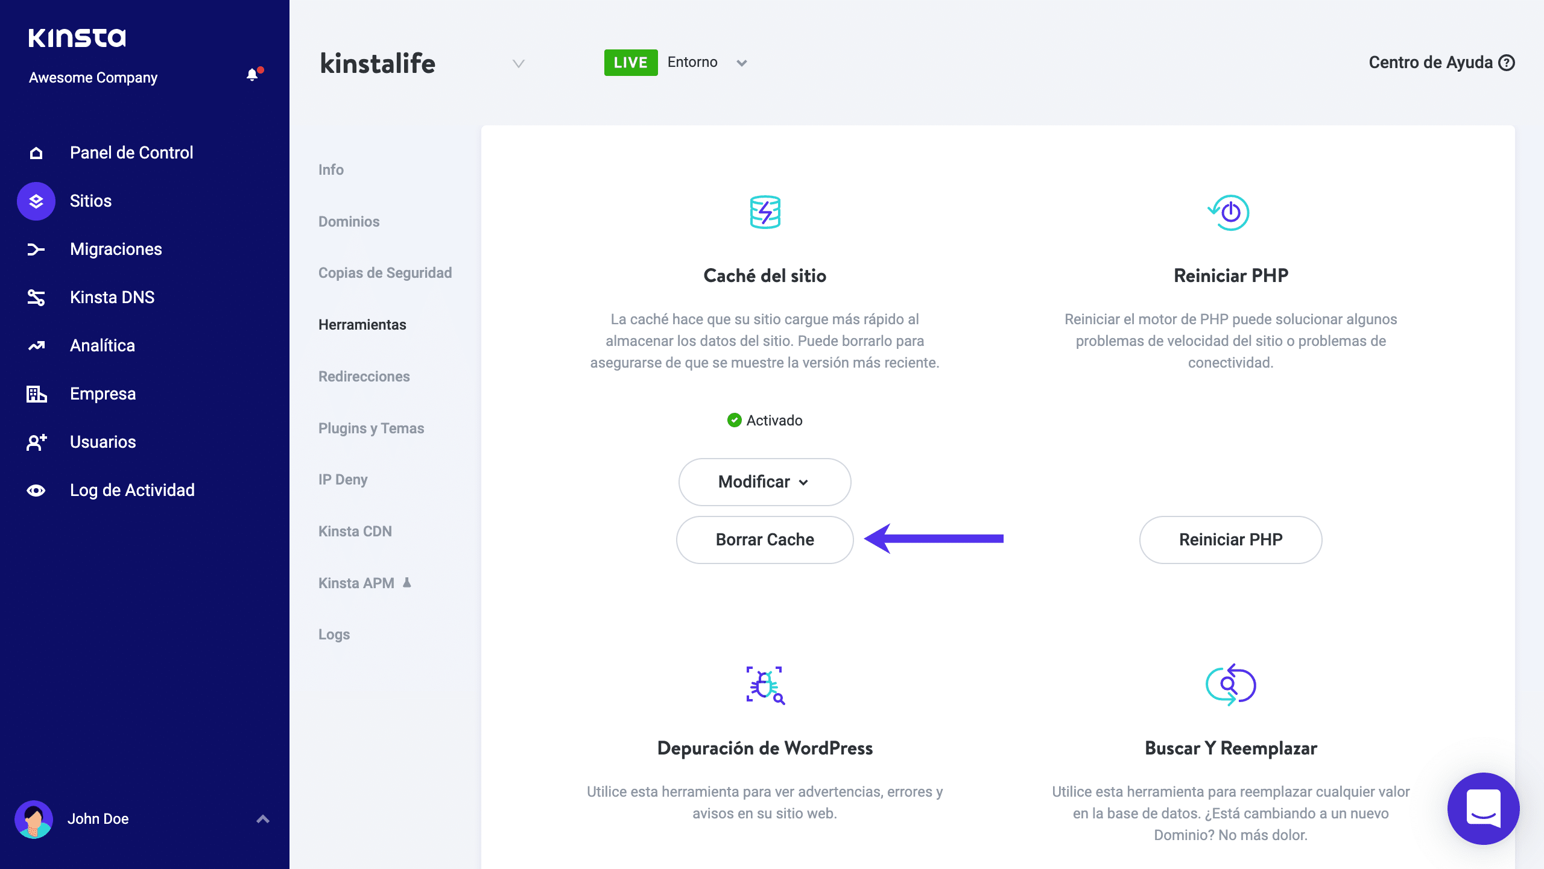The width and height of the screenshot is (1544, 869).
Task: Click the kinstalife site title
Action: pos(378,63)
